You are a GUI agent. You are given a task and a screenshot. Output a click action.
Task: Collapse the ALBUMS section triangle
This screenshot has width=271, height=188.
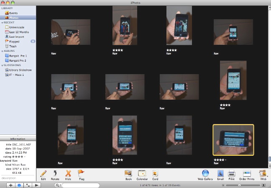2,51
